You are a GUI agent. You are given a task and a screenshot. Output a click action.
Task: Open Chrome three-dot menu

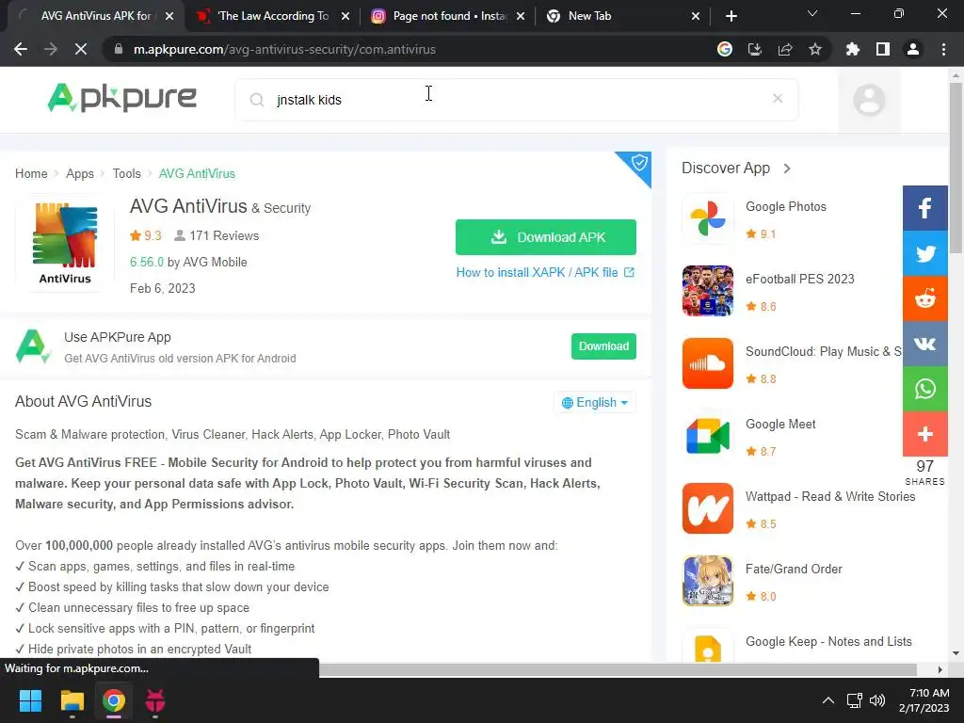(943, 49)
